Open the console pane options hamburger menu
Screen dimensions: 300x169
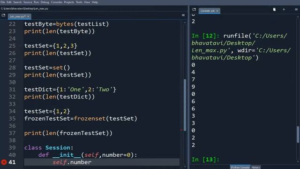[x=296, y=9]
